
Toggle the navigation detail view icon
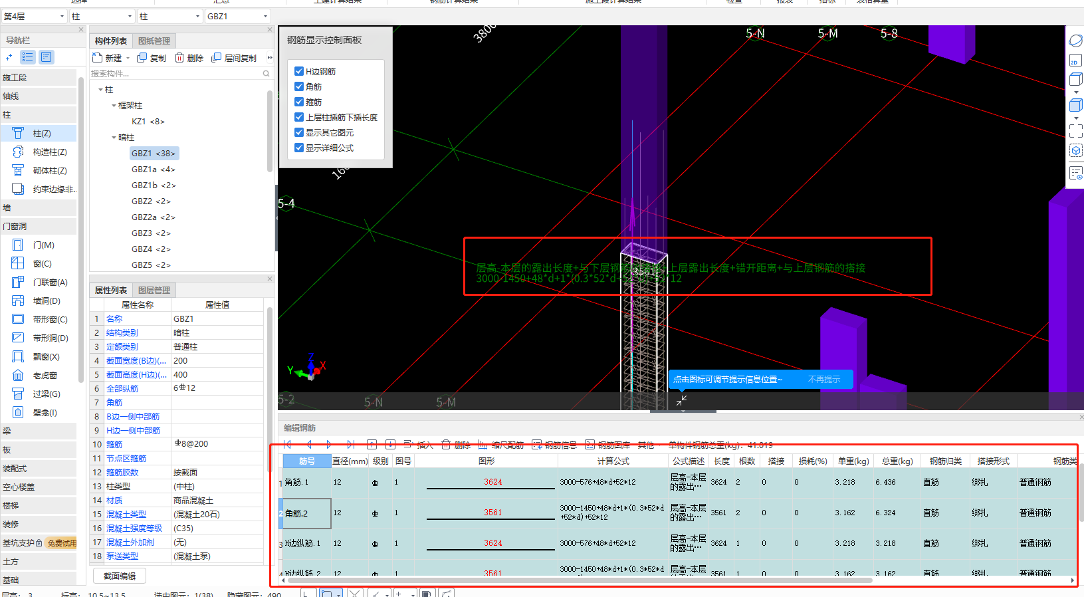[x=46, y=57]
